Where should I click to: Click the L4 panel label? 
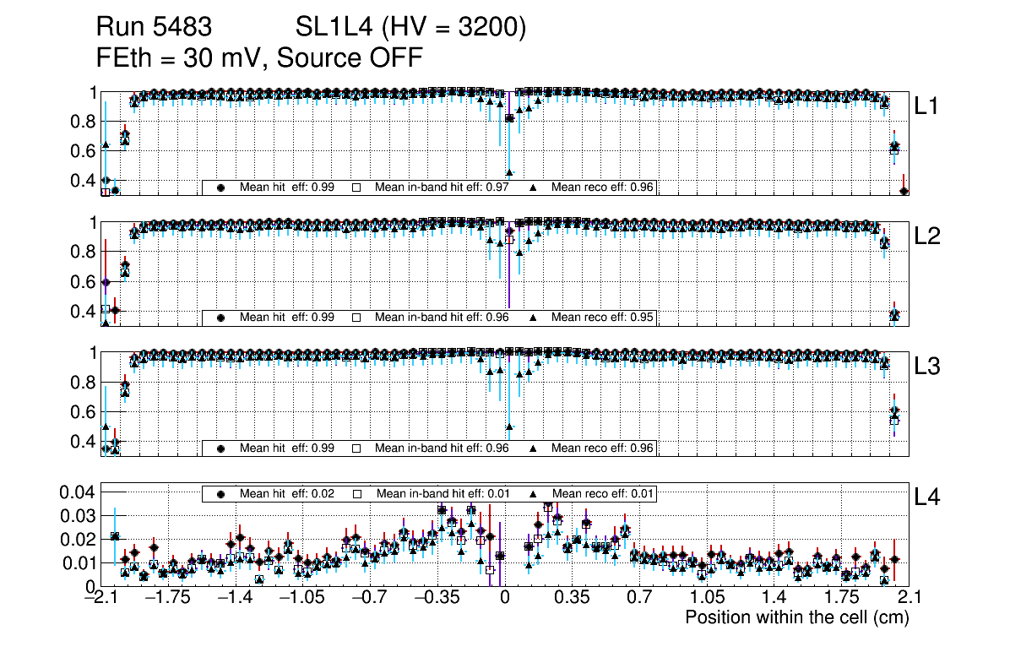(927, 499)
